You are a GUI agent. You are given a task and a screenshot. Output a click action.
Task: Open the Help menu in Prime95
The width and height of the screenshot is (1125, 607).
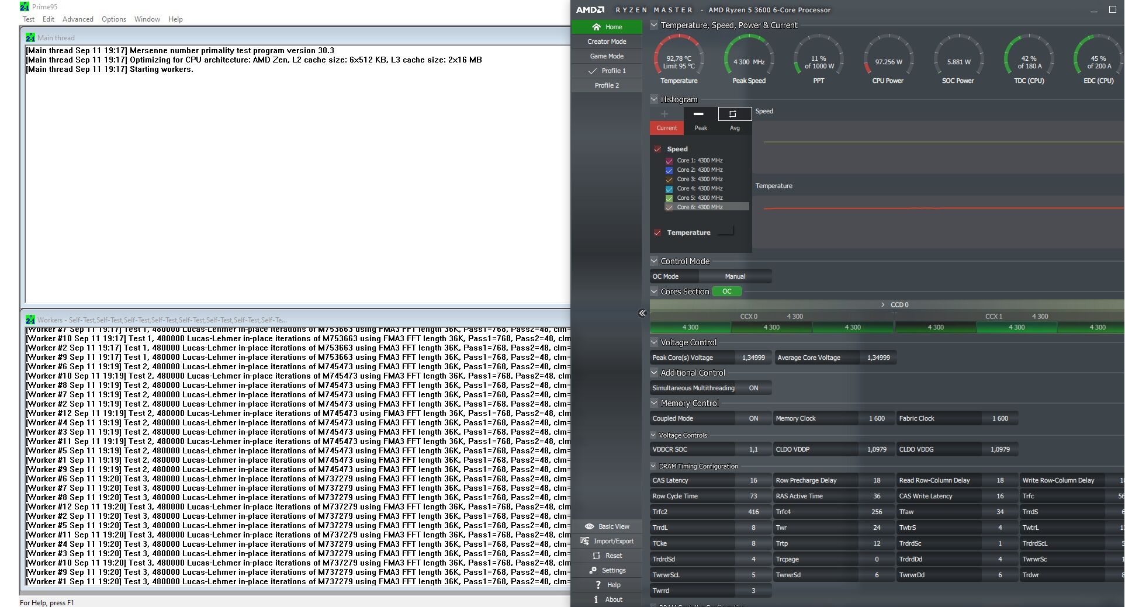click(x=175, y=19)
